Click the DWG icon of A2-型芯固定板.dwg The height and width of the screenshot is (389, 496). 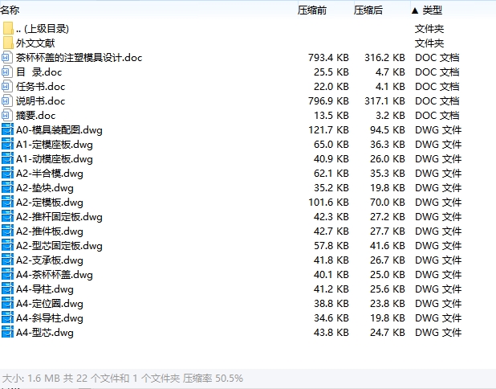tap(7, 246)
